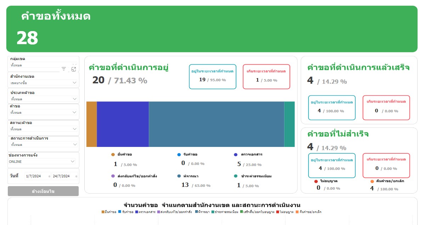Click the focus mode icon on กลุ่มเขต slicer
The image size is (424, 225).
[x=74, y=69]
